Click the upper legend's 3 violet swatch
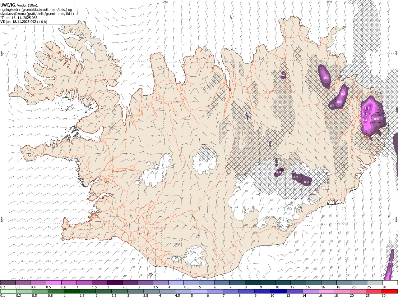This screenshot has height=298, width=398. tap(146, 282)
